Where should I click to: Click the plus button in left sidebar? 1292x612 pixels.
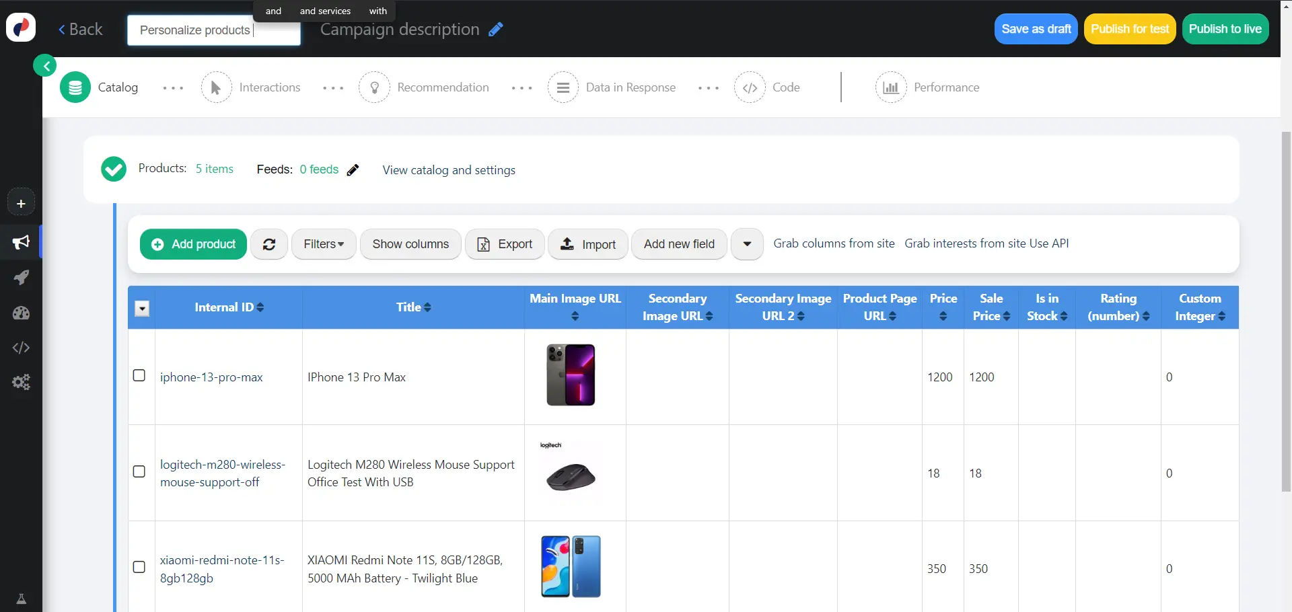pyautogui.click(x=21, y=203)
